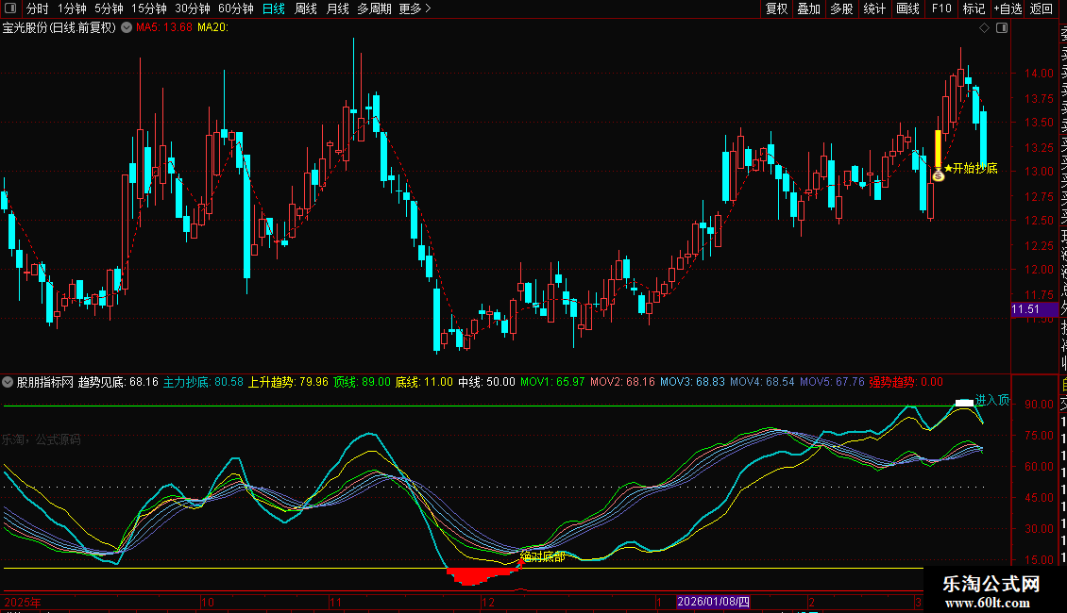Switch to the 60分钟 period tab
1067x613 pixels.
(x=235, y=8)
